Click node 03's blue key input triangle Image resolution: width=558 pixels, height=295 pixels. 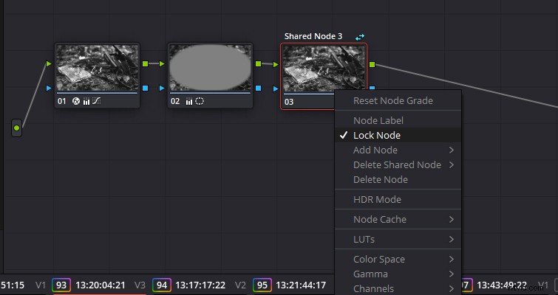(x=276, y=88)
